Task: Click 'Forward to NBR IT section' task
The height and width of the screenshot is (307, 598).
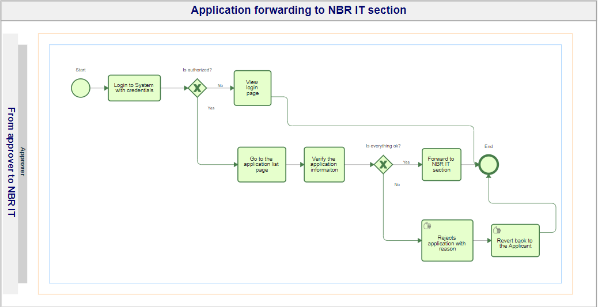Action: coord(442,165)
